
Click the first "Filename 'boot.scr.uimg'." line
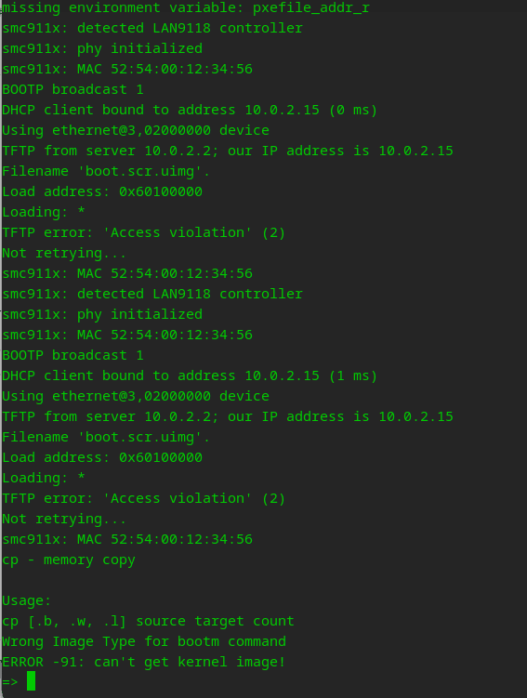106,171
